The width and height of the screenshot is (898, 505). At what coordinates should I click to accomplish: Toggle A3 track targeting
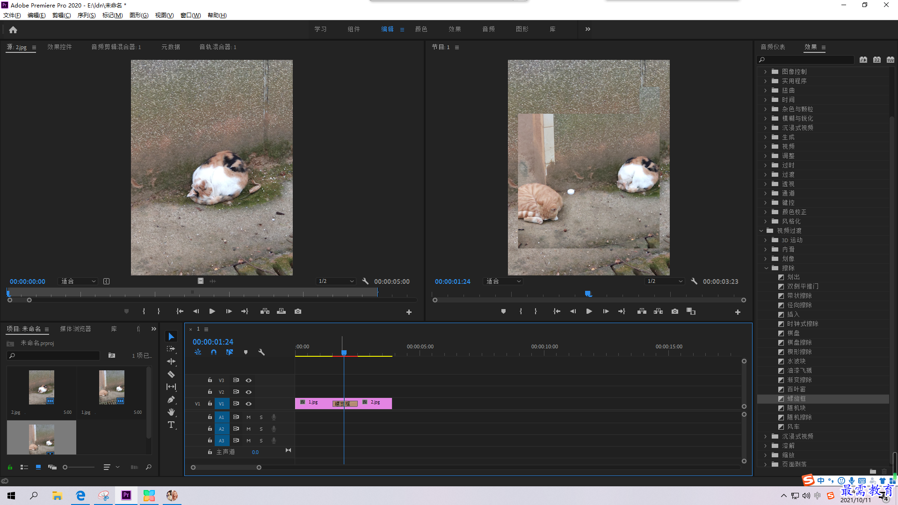point(222,440)
